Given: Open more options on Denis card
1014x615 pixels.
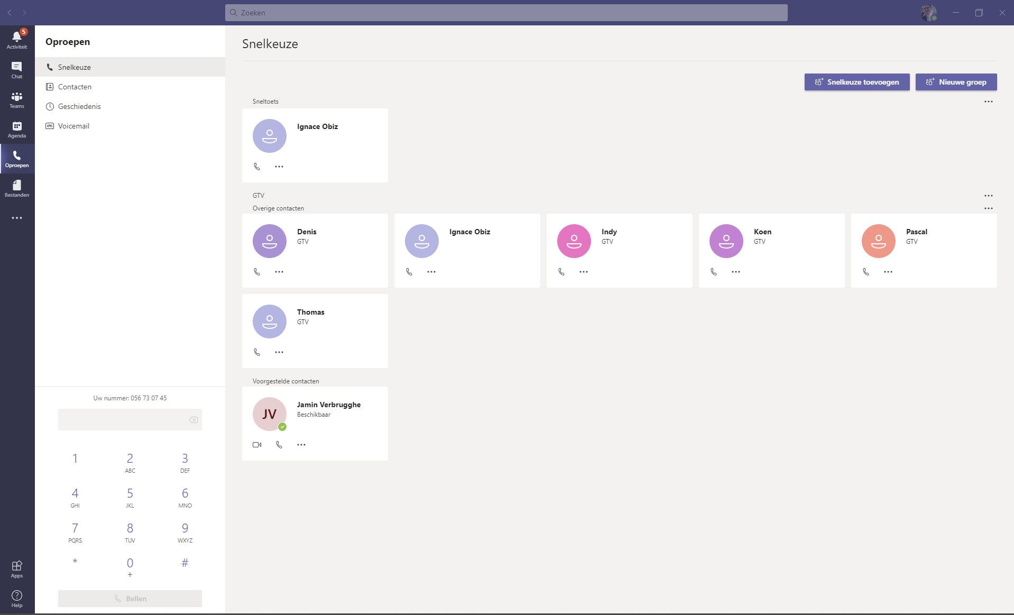Looking at the screenshot, I should tap(279, 272).
